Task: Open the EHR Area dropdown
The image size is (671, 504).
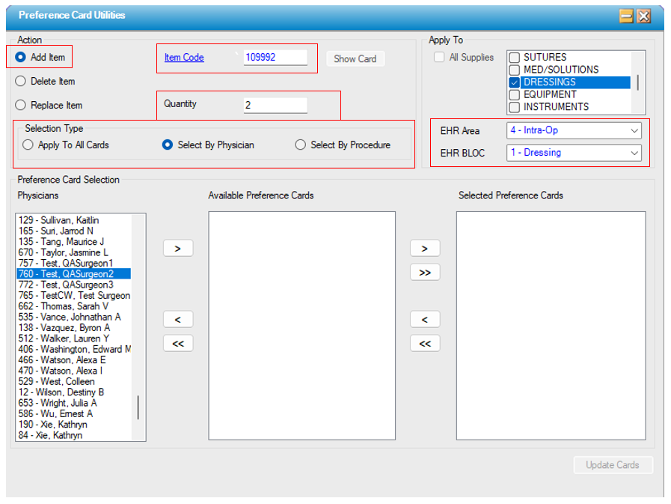Action: coord(573,130)
